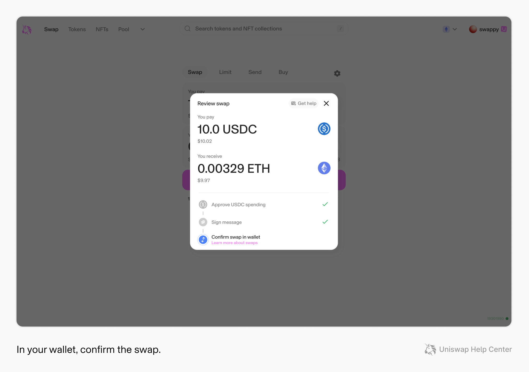
Task: Expand the Ethereum network selector
Action: pyautogui.click(x=450, y=29)
